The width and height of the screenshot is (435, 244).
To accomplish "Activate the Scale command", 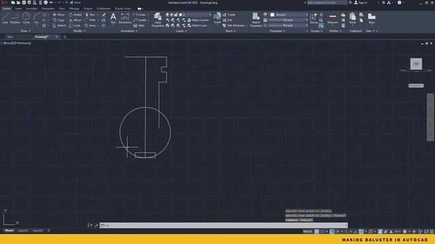I will [75, 26].
